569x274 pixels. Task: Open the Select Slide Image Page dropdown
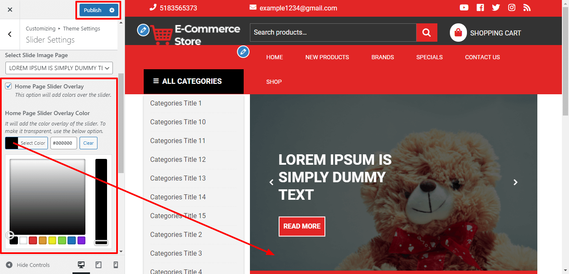59,68
